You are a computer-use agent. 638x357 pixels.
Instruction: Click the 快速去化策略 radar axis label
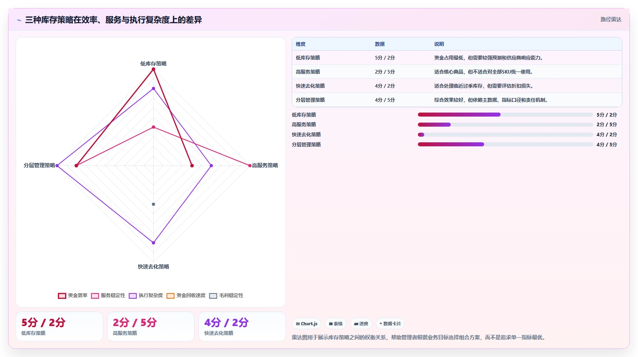coord(153,267)
